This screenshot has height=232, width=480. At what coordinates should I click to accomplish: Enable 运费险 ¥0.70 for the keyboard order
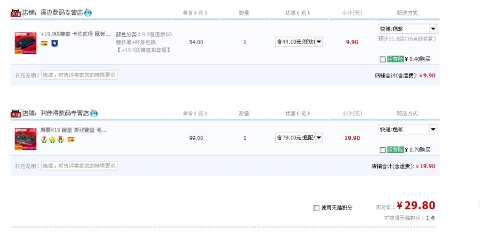[383, 150]
